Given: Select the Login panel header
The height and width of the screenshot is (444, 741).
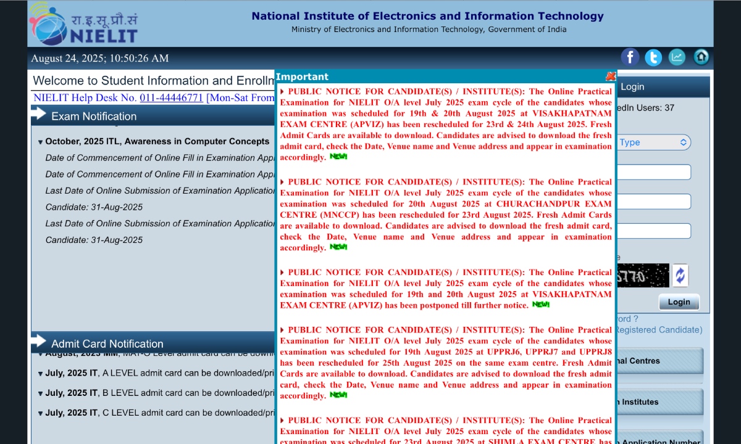Looking at the screenshot, I should click(662, 87).
